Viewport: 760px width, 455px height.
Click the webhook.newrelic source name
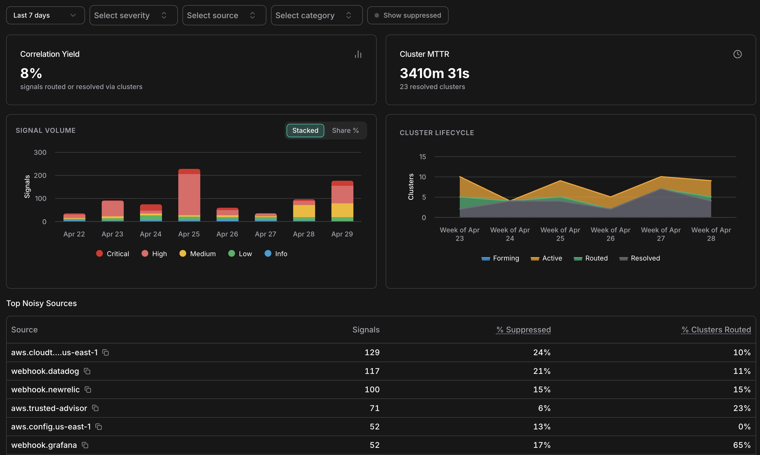(x=45, y=390)
